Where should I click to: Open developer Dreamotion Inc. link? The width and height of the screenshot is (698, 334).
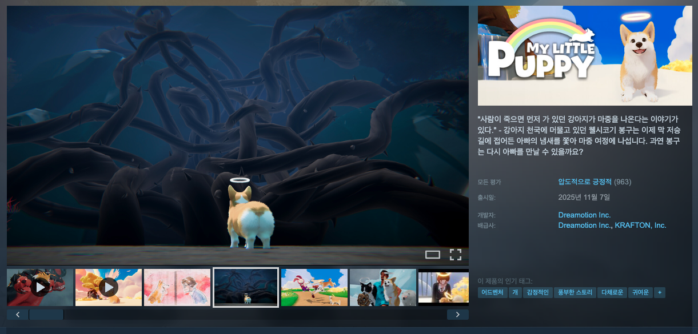pyautogui.click(x=584, y=215)
